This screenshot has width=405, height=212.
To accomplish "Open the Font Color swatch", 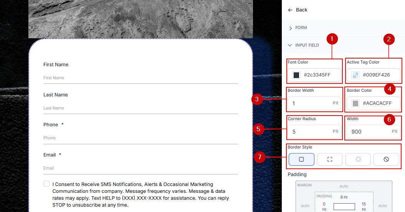I will pyautogui.click(x=296, y=75).
